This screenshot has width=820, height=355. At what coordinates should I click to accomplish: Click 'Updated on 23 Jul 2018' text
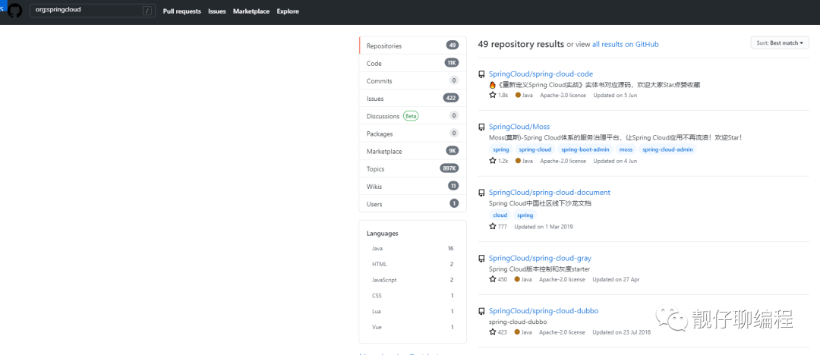622,332
